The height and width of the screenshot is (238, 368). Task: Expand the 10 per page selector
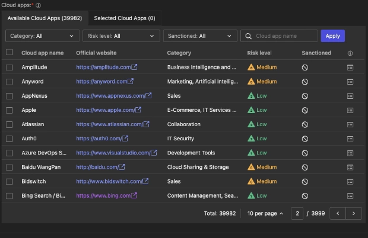pyautogui.click(x=265, y=213)
